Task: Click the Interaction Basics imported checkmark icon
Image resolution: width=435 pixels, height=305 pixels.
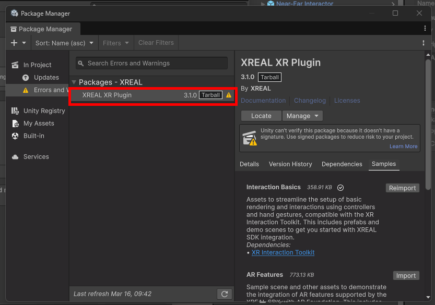Action: coord(340,188)
